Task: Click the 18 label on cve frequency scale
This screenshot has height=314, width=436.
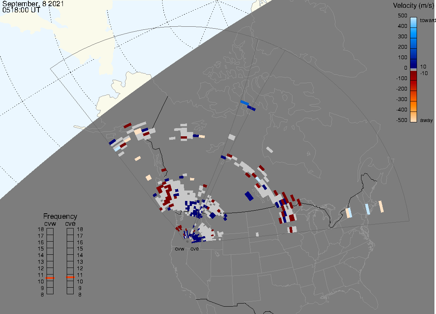Action: [x=80, y=229]
